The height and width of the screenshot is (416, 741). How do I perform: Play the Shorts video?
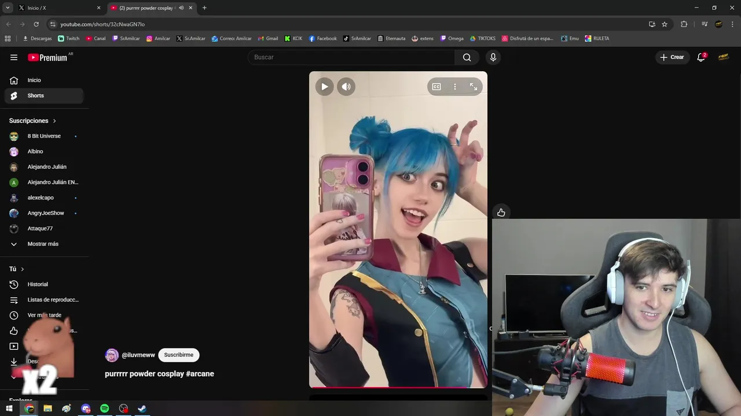click(324, 87)
